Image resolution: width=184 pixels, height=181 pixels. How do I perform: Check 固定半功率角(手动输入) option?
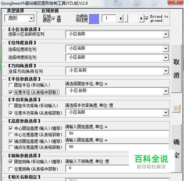point(11,106)
